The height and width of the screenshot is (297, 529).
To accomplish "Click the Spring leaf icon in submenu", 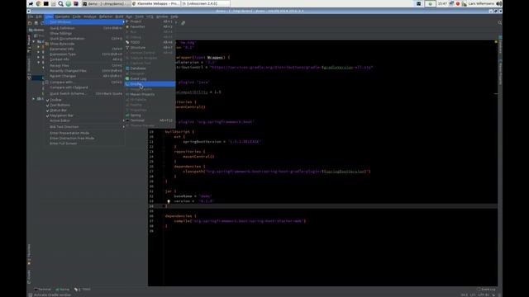I will (x=127, y=115).
